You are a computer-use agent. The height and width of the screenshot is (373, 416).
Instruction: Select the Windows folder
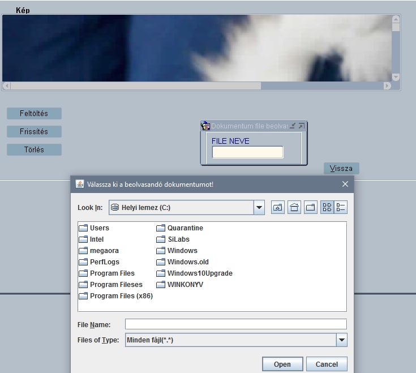[177, 251]
